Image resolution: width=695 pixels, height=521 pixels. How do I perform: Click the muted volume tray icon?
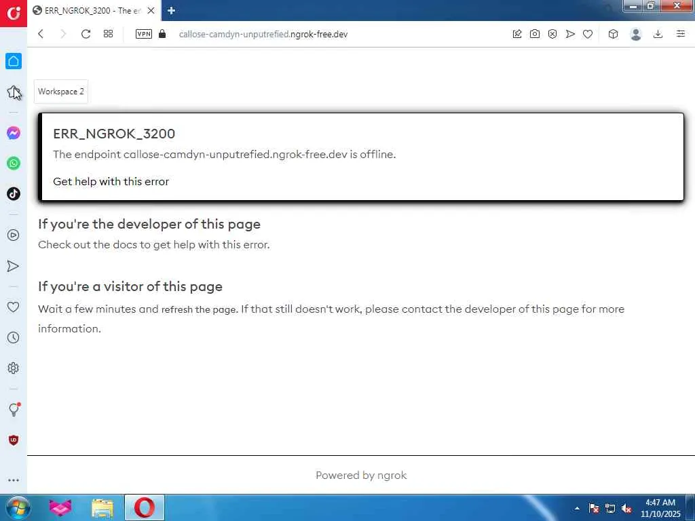point(626,509)
